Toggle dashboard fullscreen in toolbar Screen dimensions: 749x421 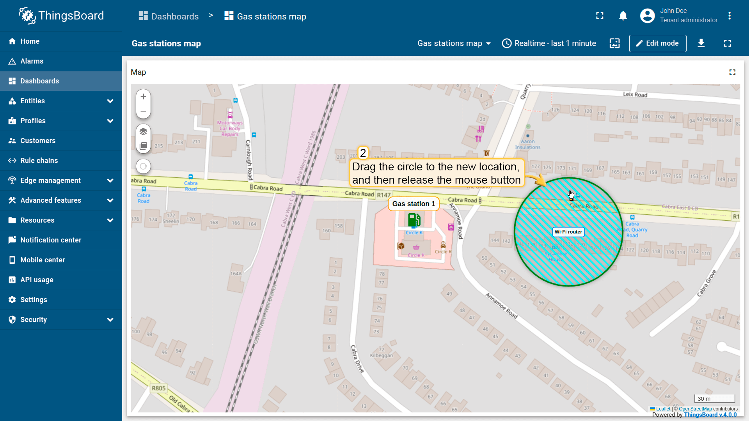pyautogui.click(x=727, y=43)
